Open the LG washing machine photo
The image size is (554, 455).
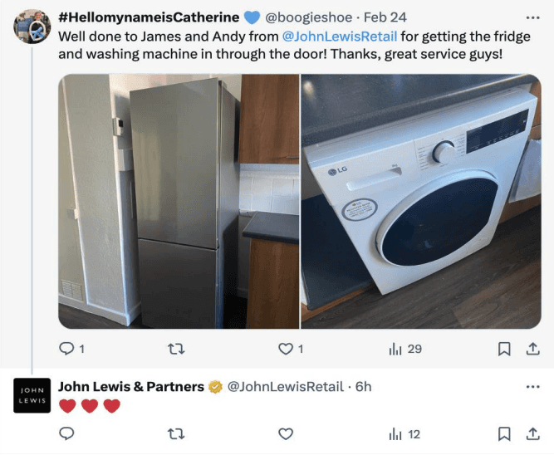click(x=421, y=202)
